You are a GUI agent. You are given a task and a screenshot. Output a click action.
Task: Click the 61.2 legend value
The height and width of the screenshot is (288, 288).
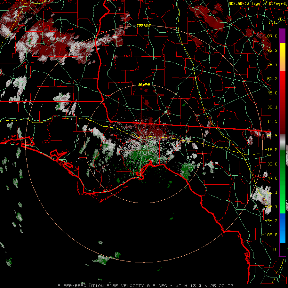(272, 79)
